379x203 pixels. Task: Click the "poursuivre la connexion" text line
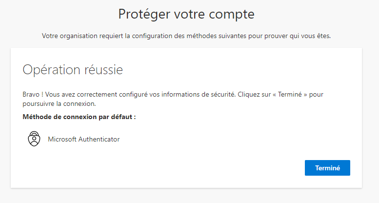click(x=59, y=103)
